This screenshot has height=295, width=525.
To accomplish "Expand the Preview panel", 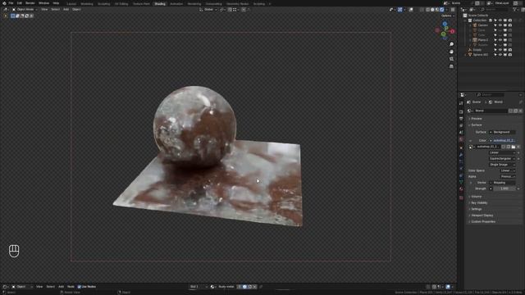I will click(x=476, y=119).
